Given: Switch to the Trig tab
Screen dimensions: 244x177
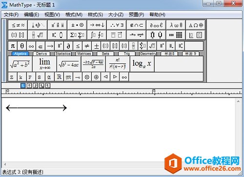Looking at the screenshot, I should [127, 54].
